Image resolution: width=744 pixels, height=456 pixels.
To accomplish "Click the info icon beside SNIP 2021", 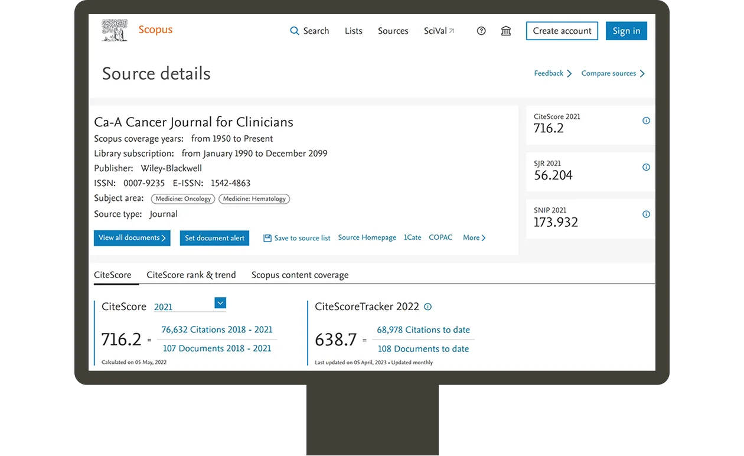I will (646, 214).
